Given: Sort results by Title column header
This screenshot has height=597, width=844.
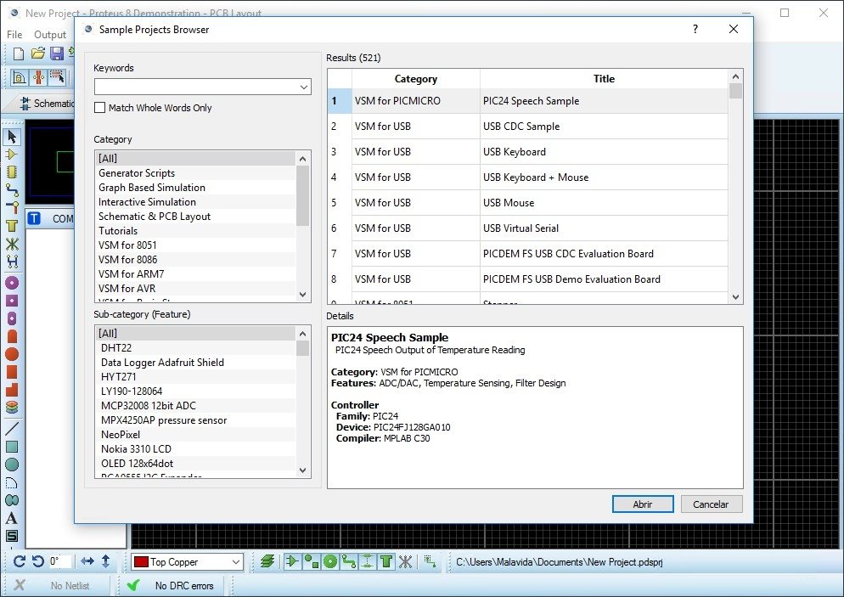Looking at the screenshot, I should click(604, 79).
